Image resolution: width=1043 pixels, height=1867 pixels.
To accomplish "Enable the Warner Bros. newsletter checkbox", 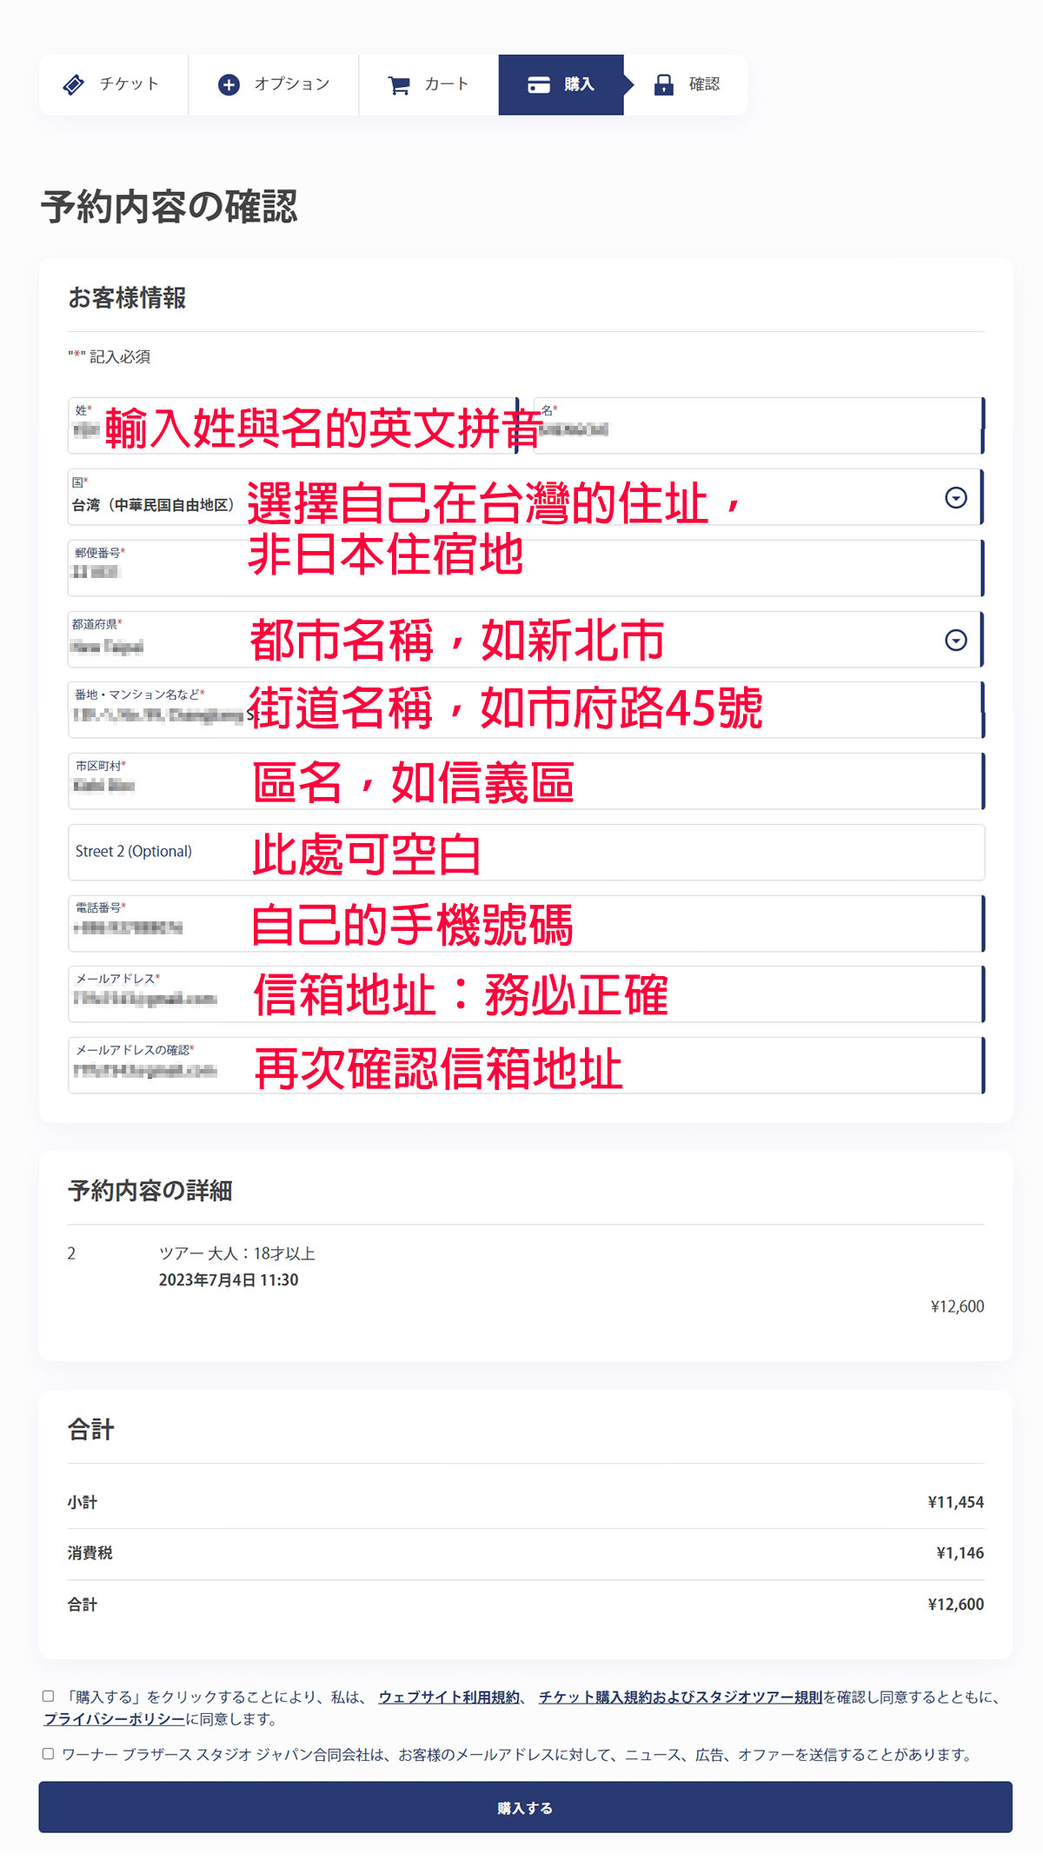I will [49, 1754].
